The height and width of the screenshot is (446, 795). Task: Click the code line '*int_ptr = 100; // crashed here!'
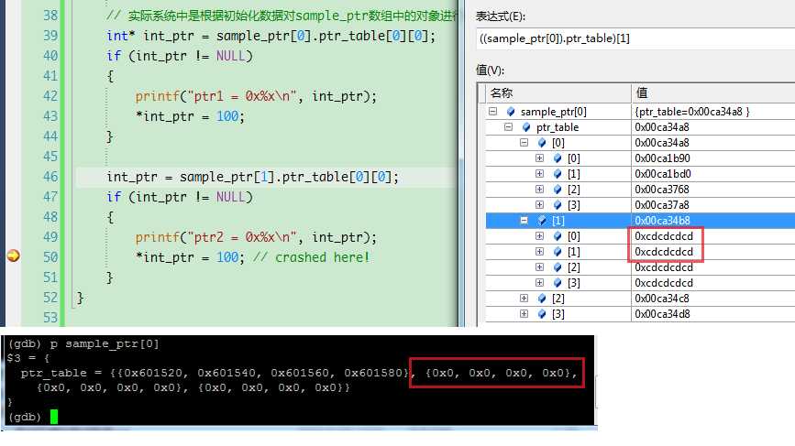click(252, 257)
